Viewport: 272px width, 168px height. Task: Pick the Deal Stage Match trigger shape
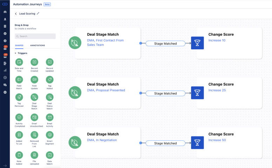[34, 99]
